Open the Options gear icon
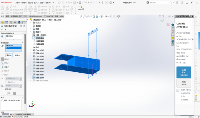200x118 pixels. pyautogui.click(x=111, y=3)
